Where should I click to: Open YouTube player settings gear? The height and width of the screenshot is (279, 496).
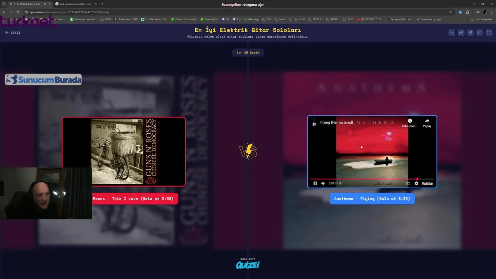click(416, 183)
